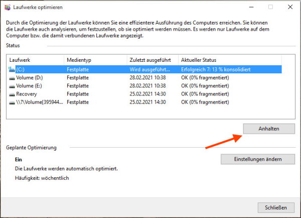
Task: Click the defragmenter app icon in title bar
Action: [x=7, y=8]
